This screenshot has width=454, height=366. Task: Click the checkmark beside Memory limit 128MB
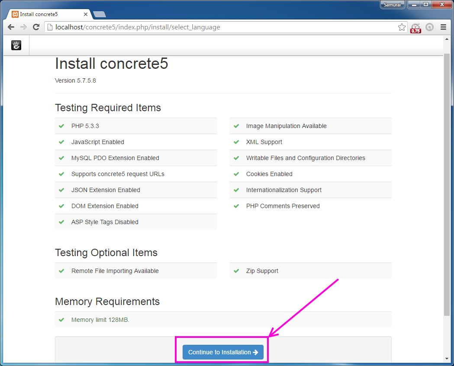tap(61, 320)
